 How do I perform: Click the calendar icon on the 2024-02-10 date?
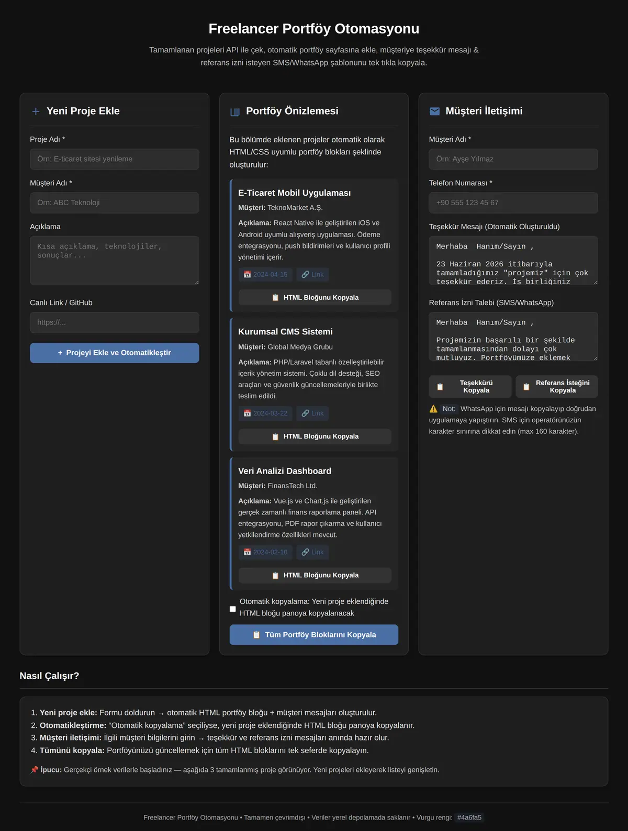[x=247, y=552]
